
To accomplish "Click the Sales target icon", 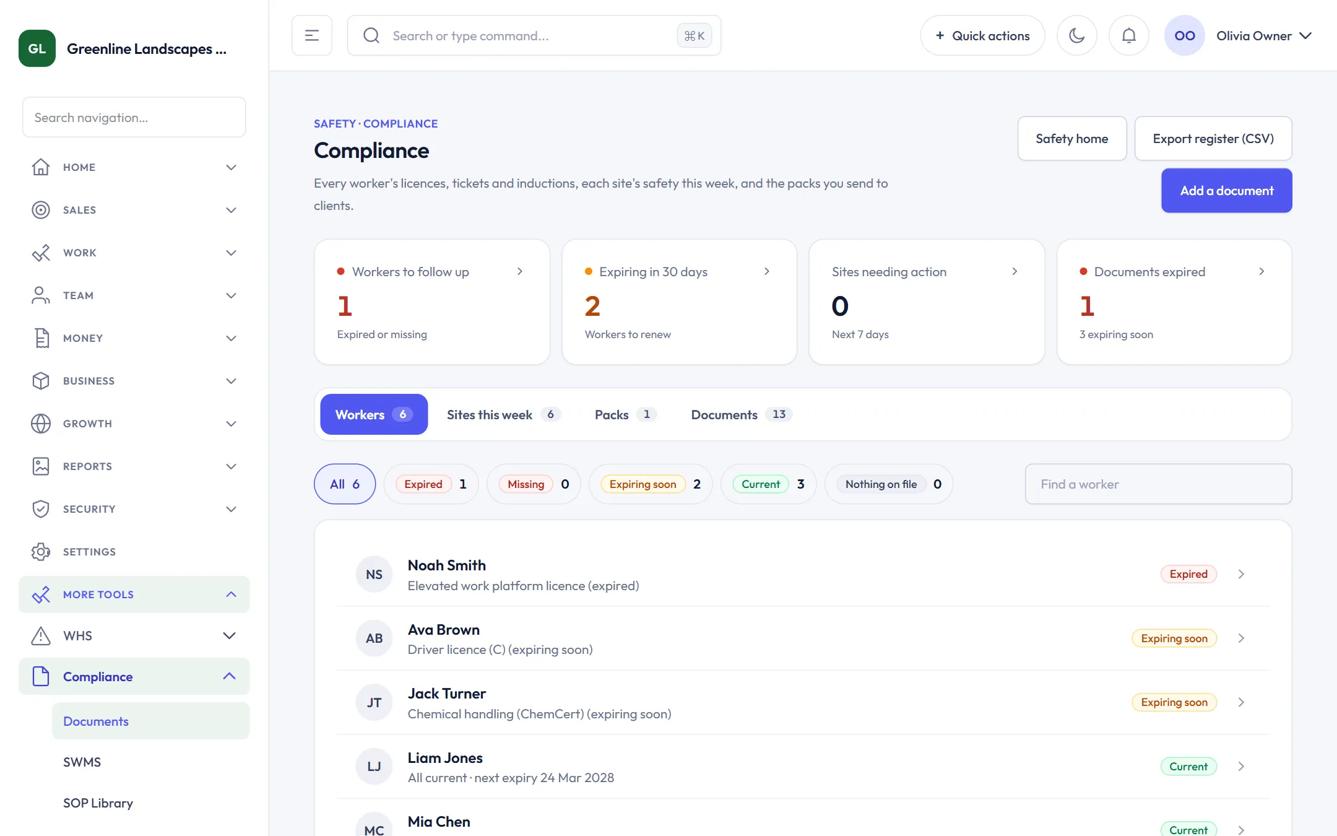I will (41, 210).
